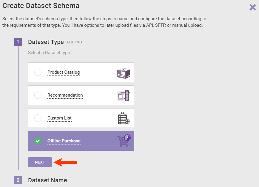Viewport: 259px width, 187px height.
Task: Click the Recommendation filmstrip icon
Action: [124, 95]
